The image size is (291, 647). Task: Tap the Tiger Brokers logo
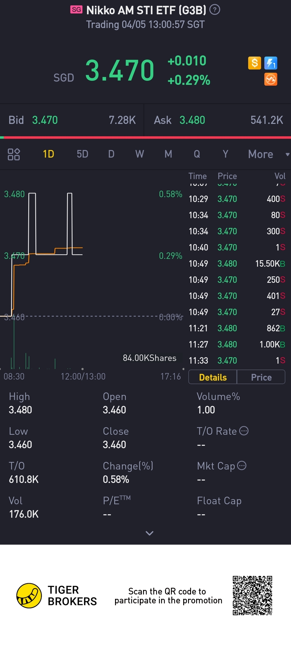click(x=57, y=596)
